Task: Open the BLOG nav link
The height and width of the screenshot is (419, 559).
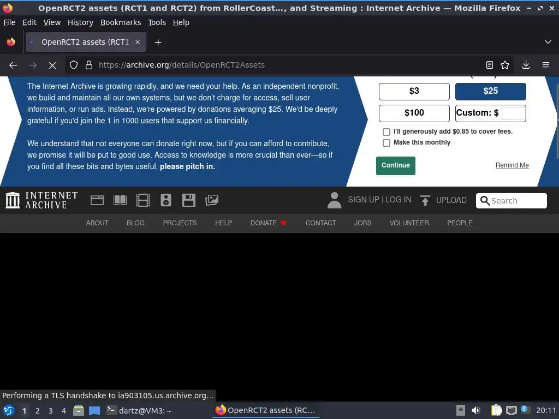Action: coord(135,223)
